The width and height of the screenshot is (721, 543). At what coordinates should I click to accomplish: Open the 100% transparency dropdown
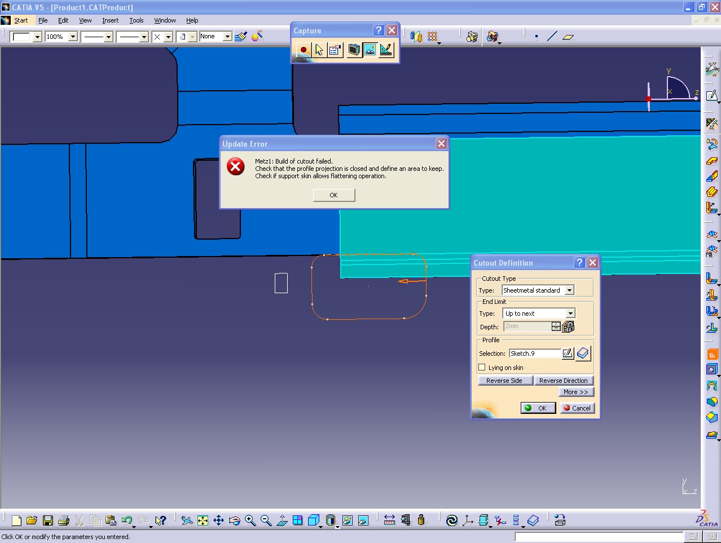(73, 37)
